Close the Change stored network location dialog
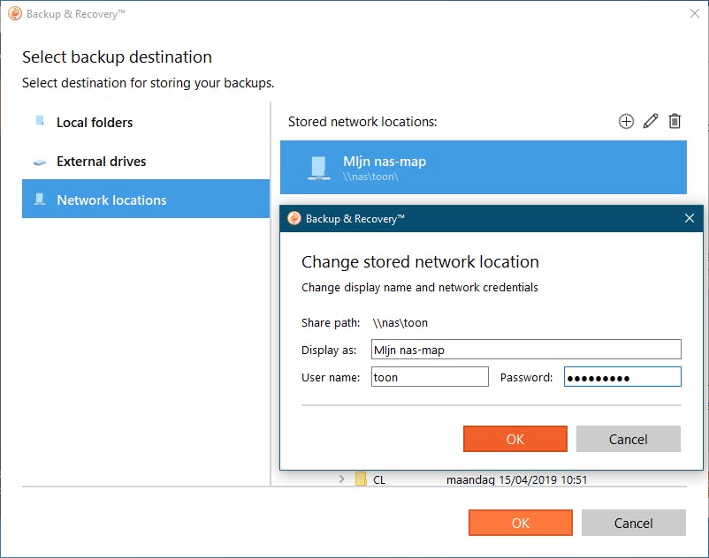Screen dimensions: 709x558 pos(689,218)
